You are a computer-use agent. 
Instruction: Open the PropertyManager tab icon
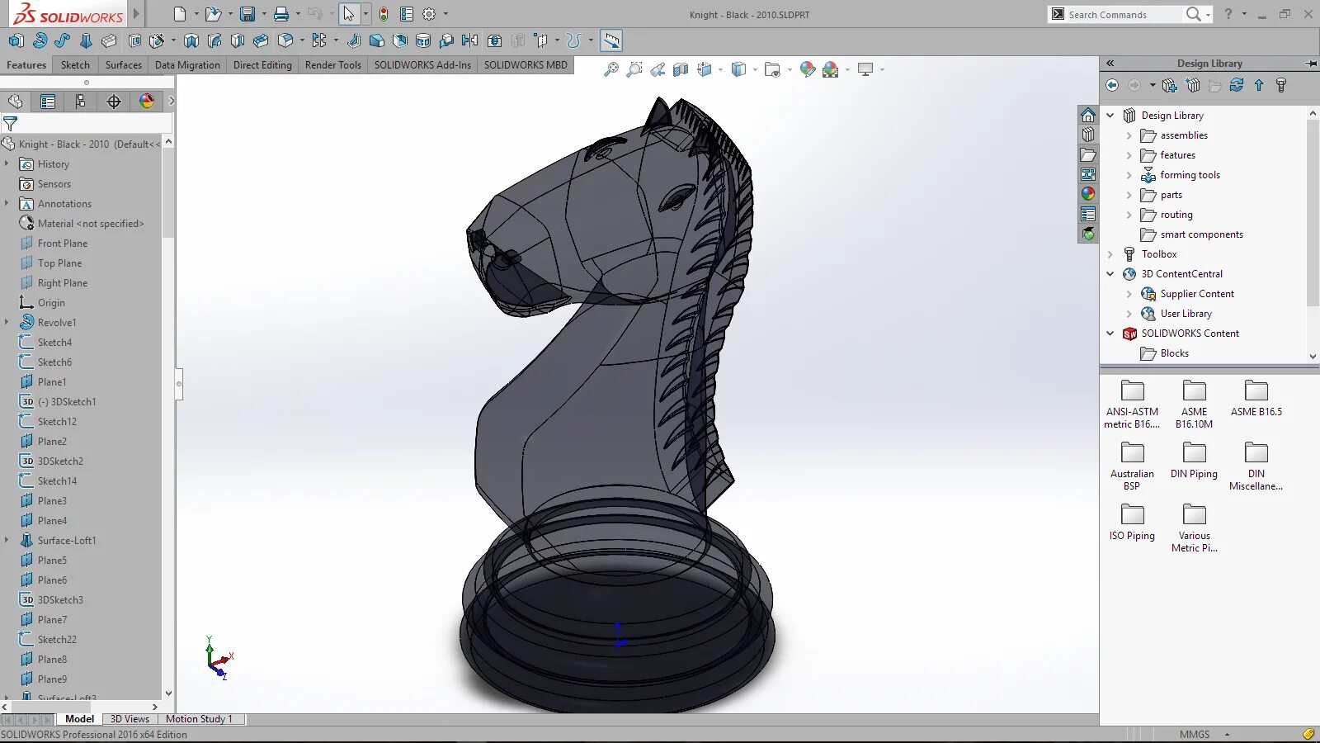coord(48,102)
